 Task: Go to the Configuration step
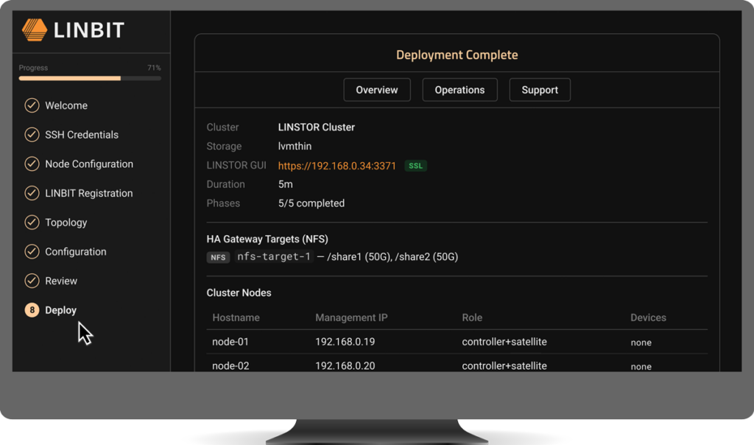tap(76, 252)
